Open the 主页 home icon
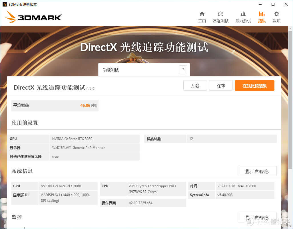 202,14
